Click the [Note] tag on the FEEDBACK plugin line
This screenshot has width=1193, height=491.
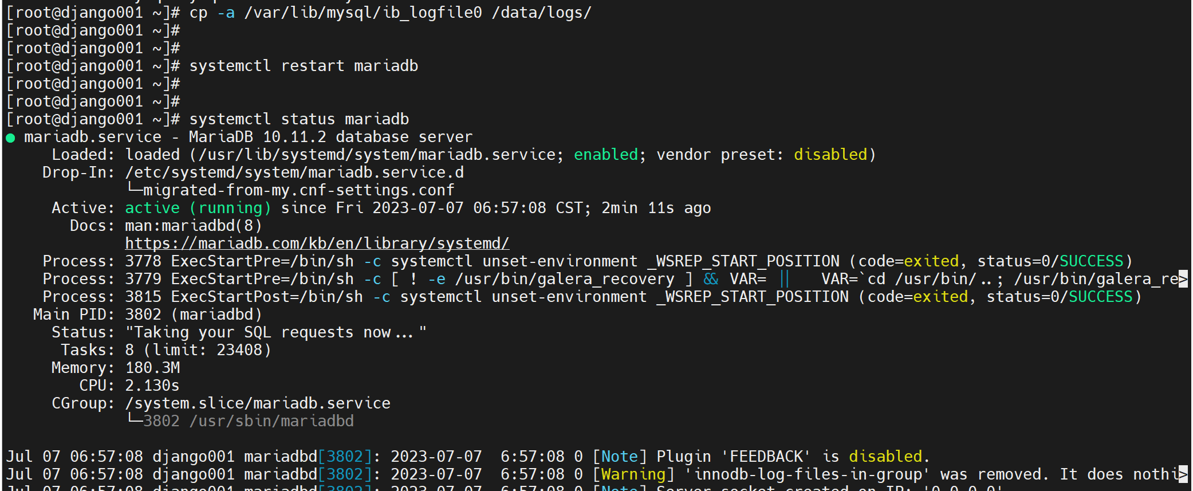point(619,457)
